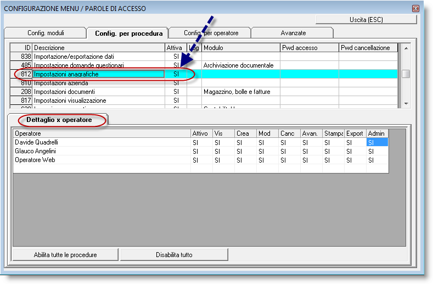Open the Avanzate tab
Screen dimensions: 433x284
[293, 33]
